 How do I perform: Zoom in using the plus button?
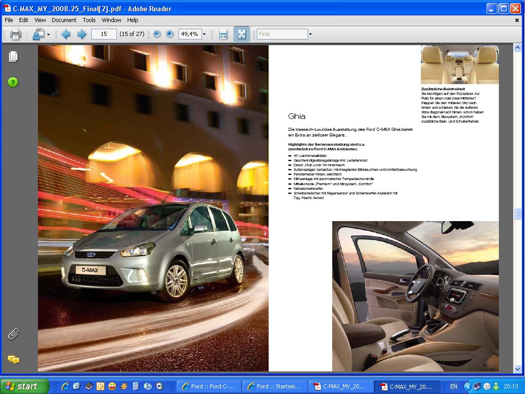[x=170, y=34]
